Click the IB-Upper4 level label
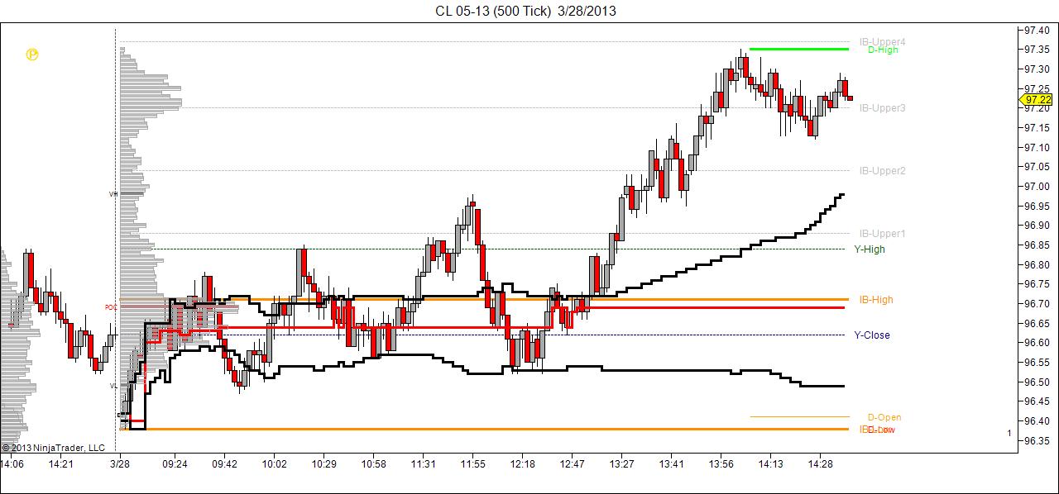The height and width of the screenshot is (494, 1059). point(882,41)
